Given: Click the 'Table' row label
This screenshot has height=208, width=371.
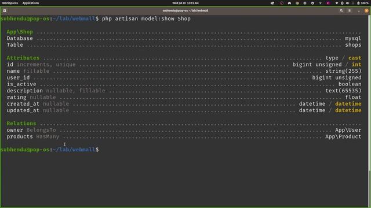Looking at the screenshot, I should coord(14,45).
